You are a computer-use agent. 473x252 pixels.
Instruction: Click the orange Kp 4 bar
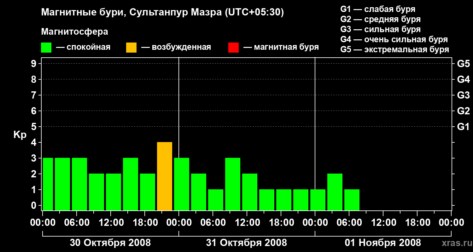pyautogui.click(x=165, y=176)
